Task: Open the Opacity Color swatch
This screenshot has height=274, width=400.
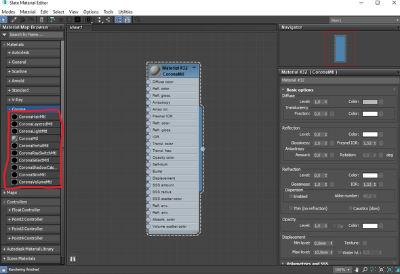Action: [x=370, y=226]
